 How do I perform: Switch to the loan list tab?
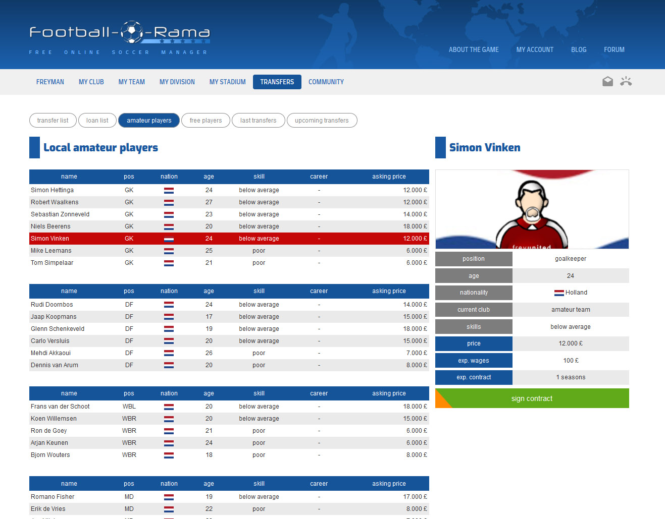[97, 121]
